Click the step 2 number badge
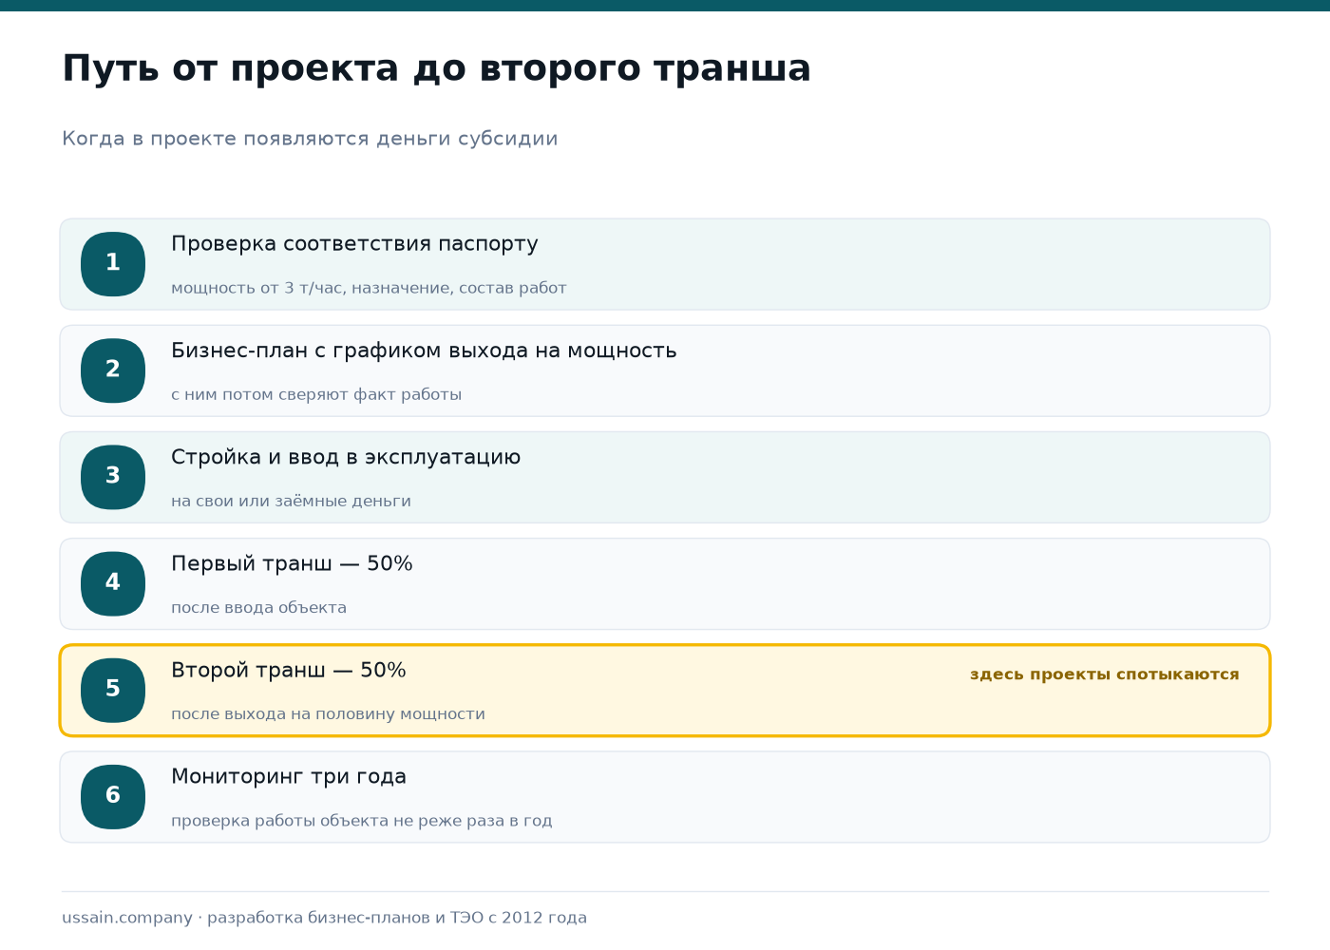The width and height of the screenshot is (1330, 950). tap(113, 370)
